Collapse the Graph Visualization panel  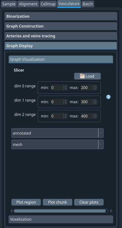(x=61, y=59)
